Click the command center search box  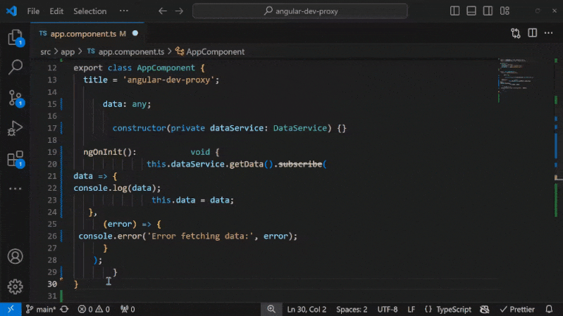(299, 11)
